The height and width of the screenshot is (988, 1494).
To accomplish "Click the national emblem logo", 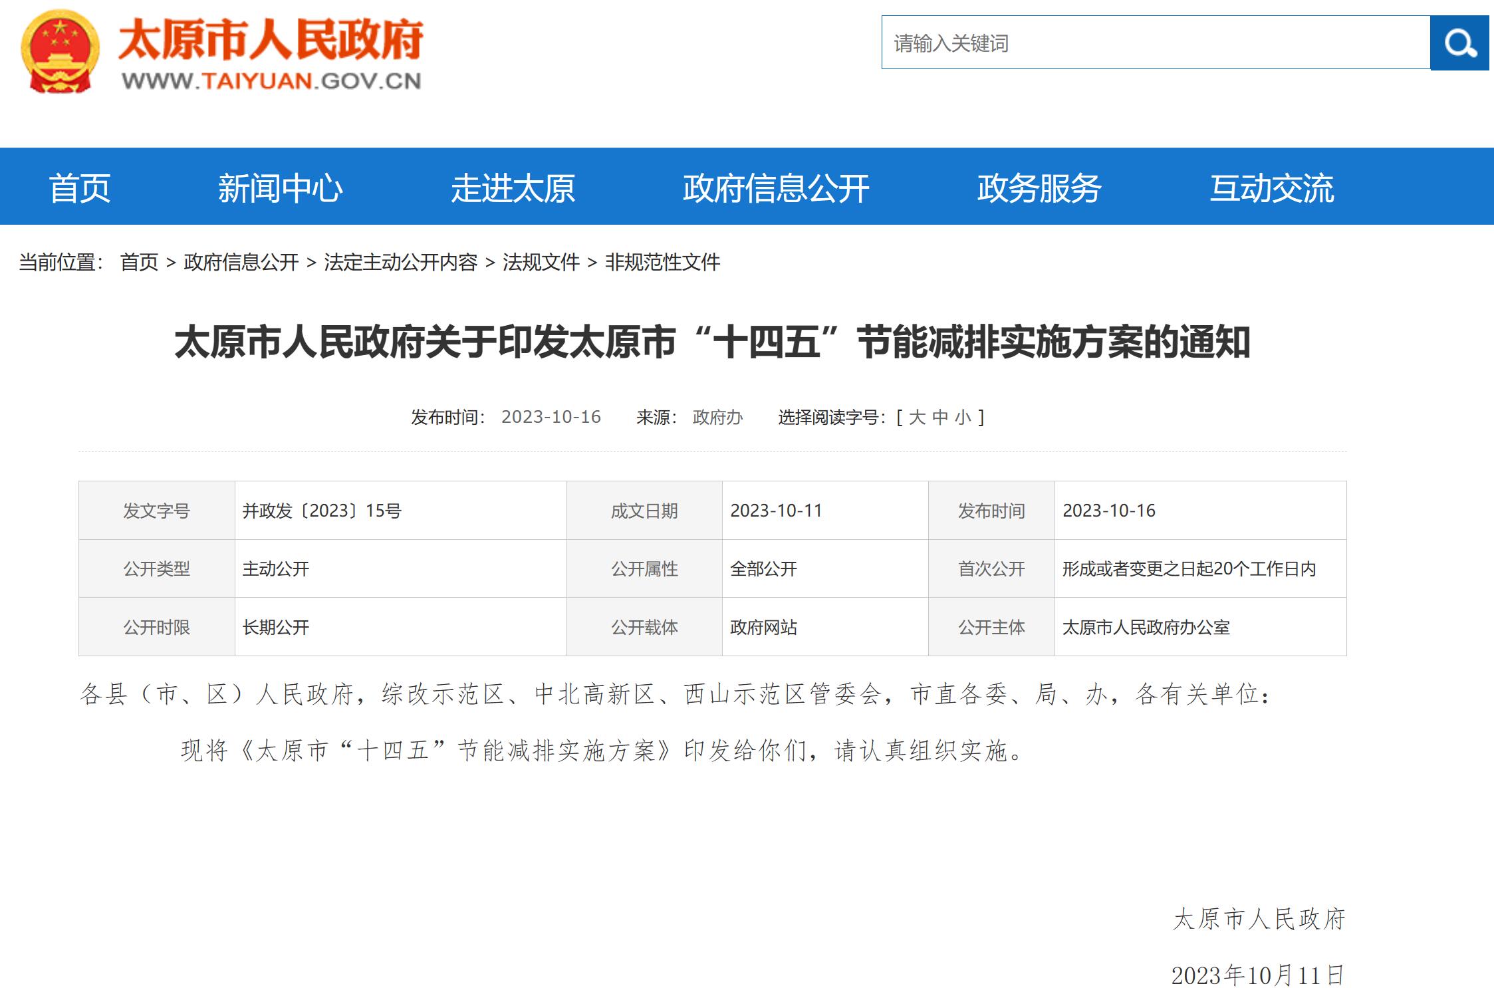I will point(61,52).
